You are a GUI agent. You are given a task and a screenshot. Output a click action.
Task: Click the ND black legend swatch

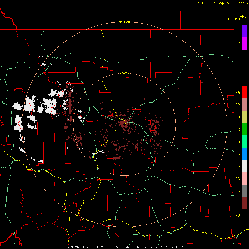tap(244, 215)
